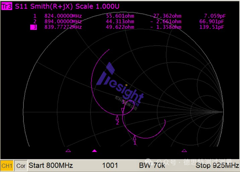This screenshot has height=172, width=240.
Task: Click the -27.362ohm reactance value
Action: pyautogui.click(x=166, y=16)
